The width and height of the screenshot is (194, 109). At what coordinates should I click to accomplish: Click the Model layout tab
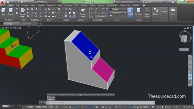[6, 106]
